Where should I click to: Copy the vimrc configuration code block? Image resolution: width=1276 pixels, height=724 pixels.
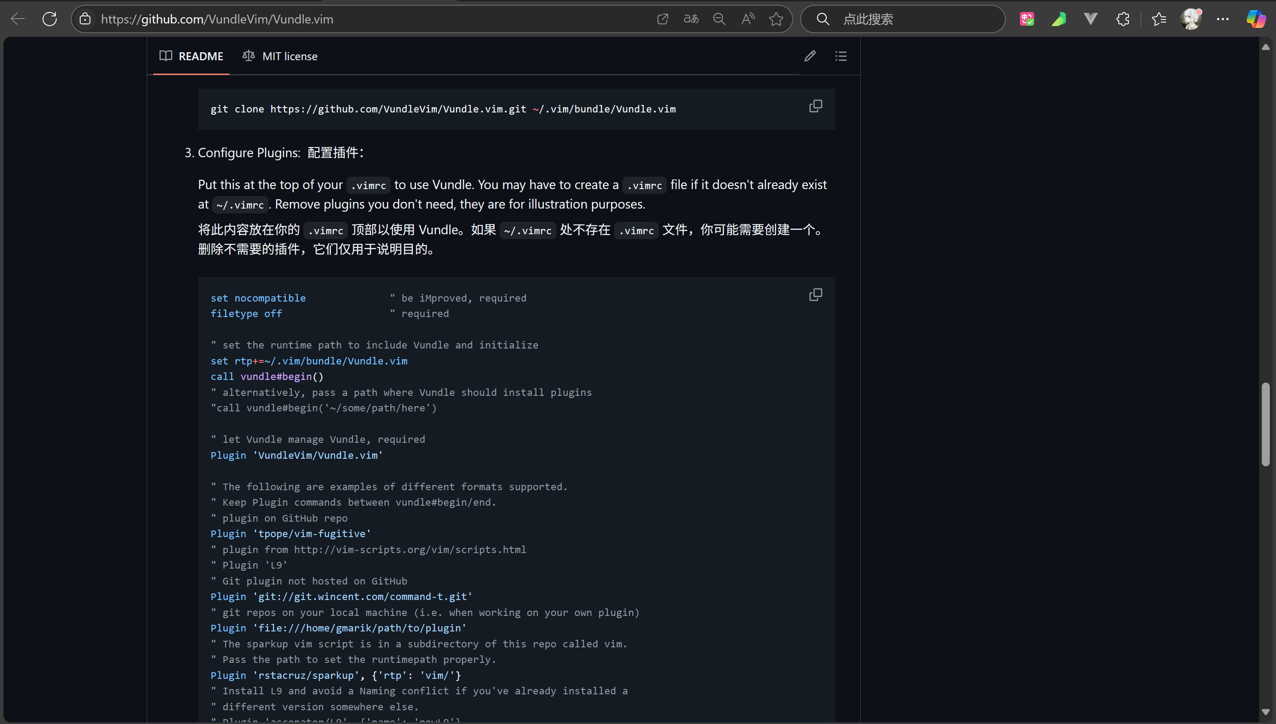[x=816, y=294]
